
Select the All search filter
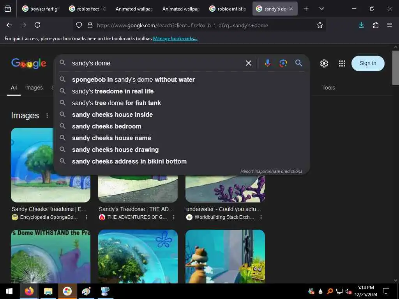coord(14,88)
